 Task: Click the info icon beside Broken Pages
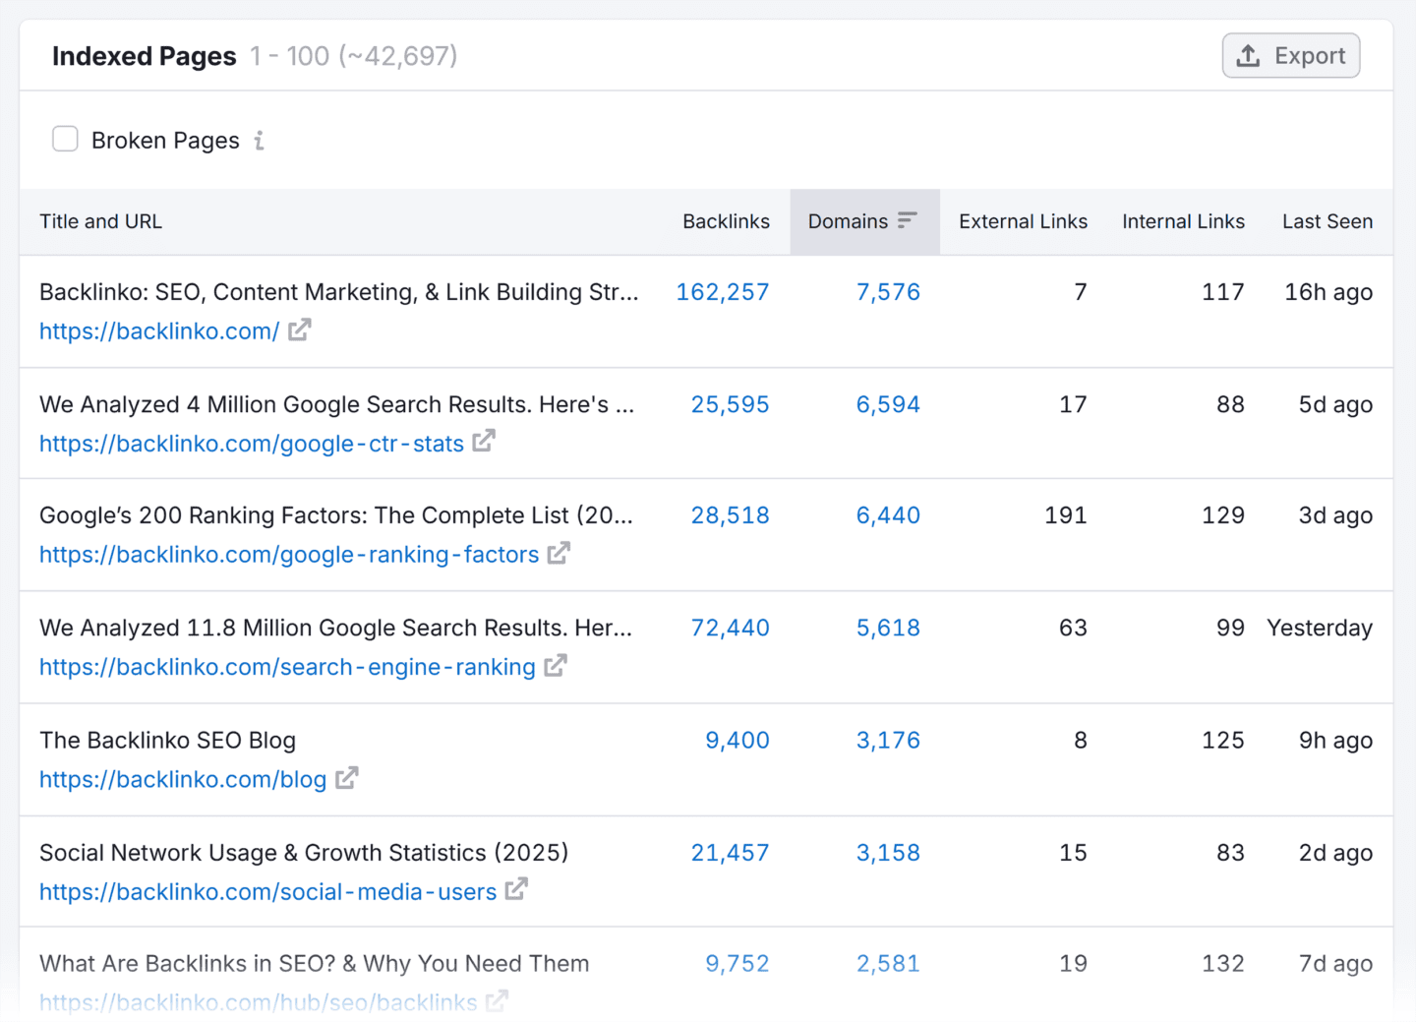(x=259, y=141)
